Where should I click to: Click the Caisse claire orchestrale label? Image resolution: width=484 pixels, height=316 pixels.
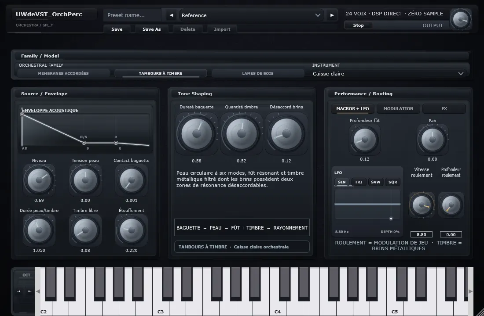tap(261, 247)
